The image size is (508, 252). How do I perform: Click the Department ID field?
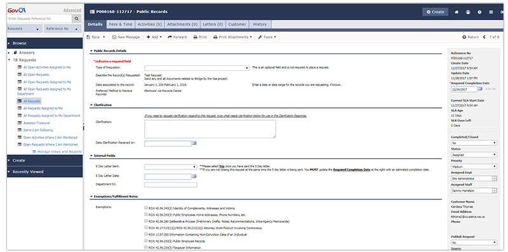[x=170, y=185]
